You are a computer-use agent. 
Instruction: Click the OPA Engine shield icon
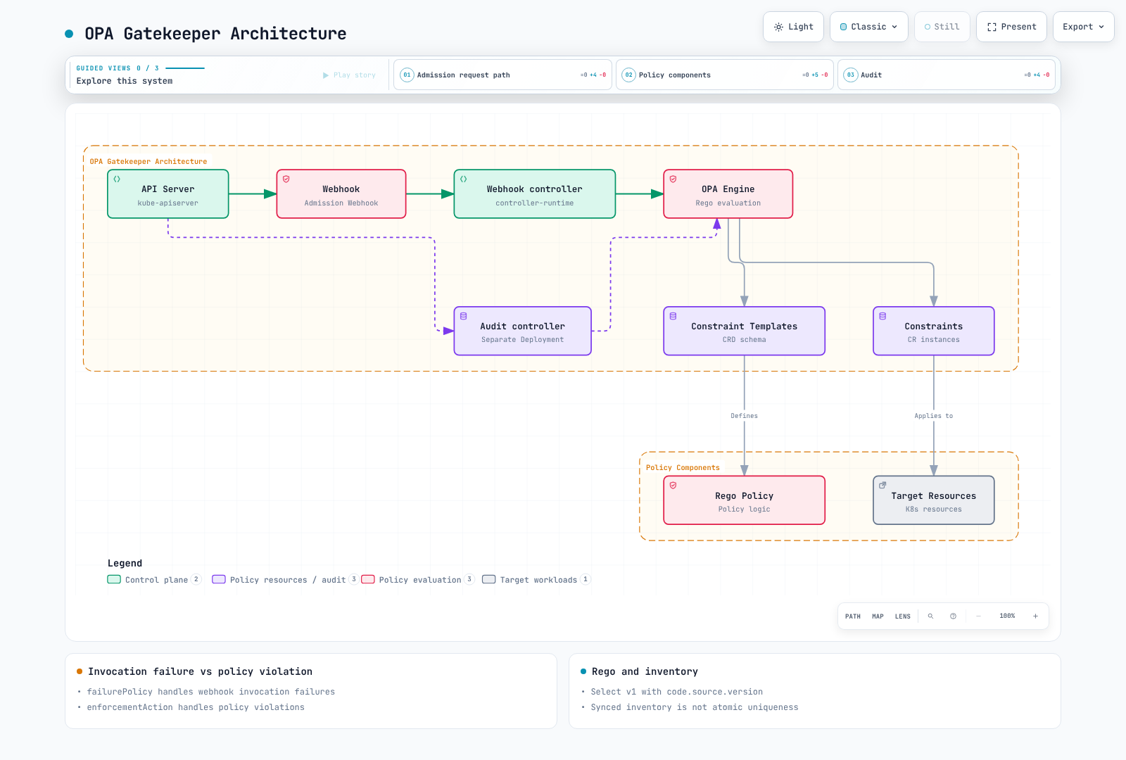(673, 179)
